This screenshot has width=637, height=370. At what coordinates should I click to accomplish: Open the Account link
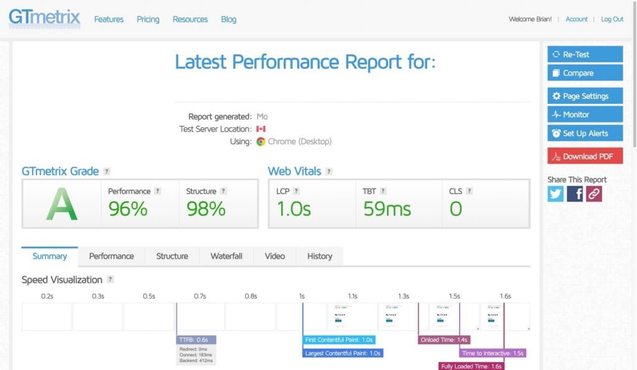pyautogui.click(x=577, y=19)
